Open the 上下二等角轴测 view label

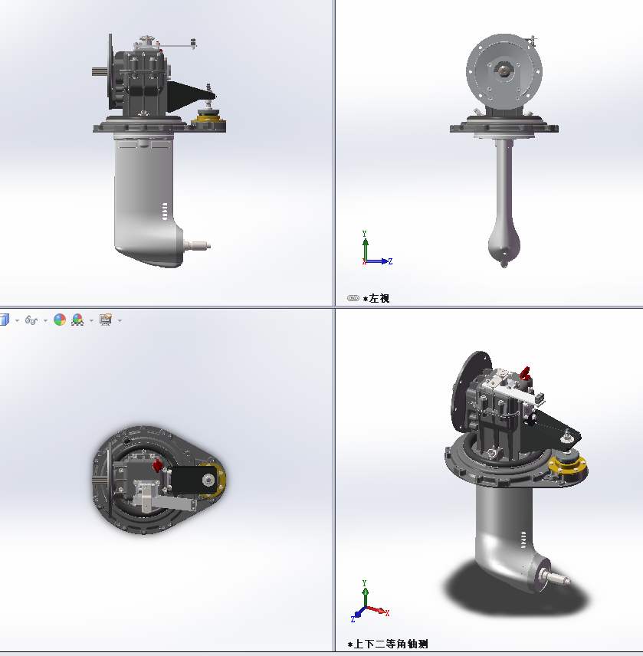coord(388,644)
